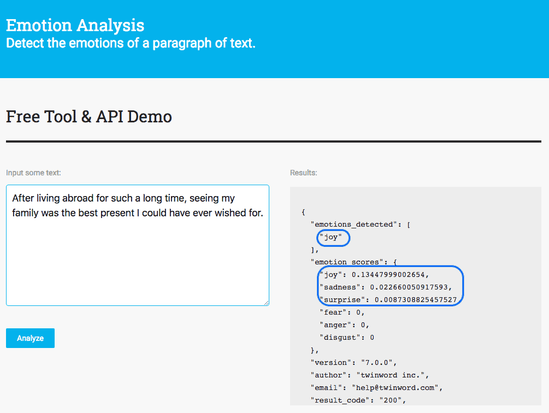Click the "fear": 0 entry

click(341, 312)
